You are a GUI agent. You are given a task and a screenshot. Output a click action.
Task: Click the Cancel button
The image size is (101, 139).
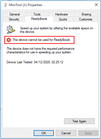pos(66,133)
